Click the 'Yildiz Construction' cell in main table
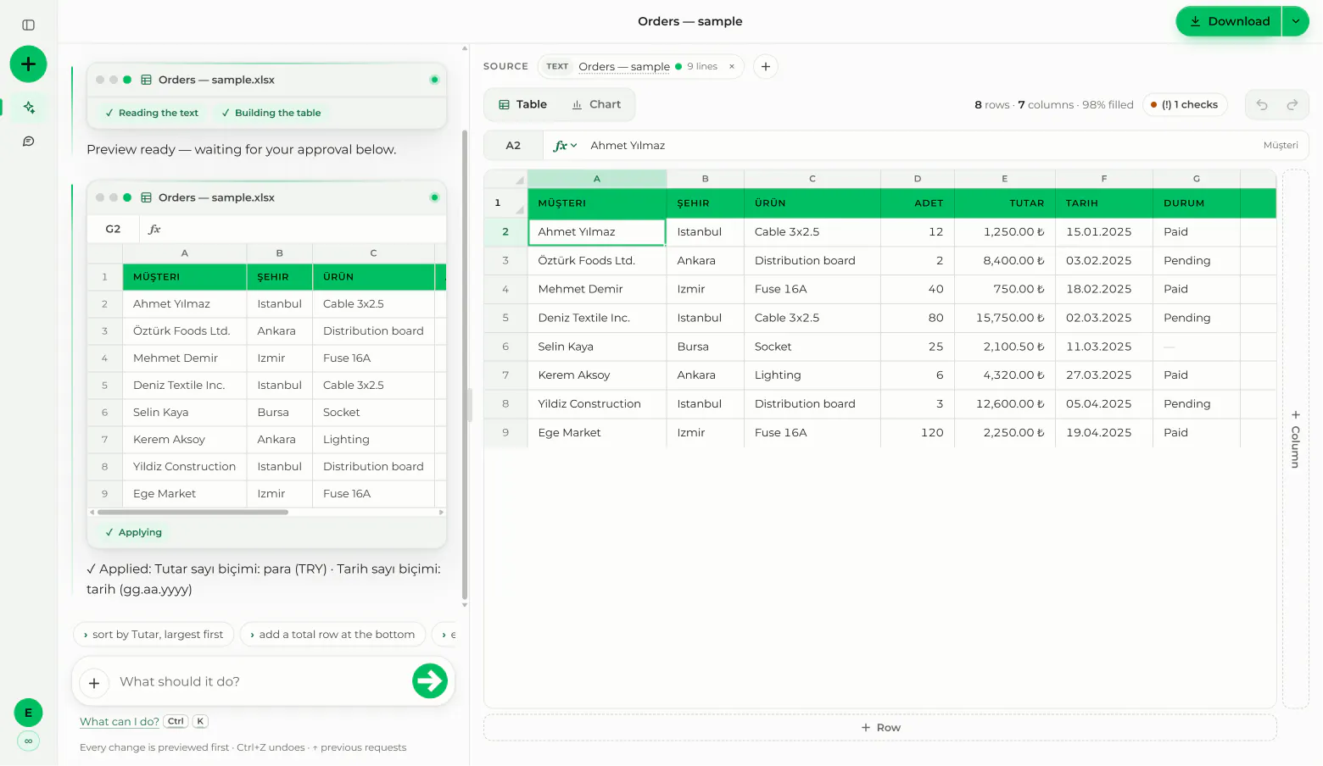Screen dimensions: 1323x766 [x=597, y=404]
